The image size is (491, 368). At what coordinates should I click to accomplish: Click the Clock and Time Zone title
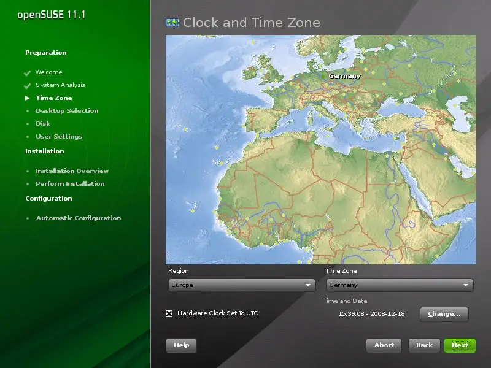252,23
